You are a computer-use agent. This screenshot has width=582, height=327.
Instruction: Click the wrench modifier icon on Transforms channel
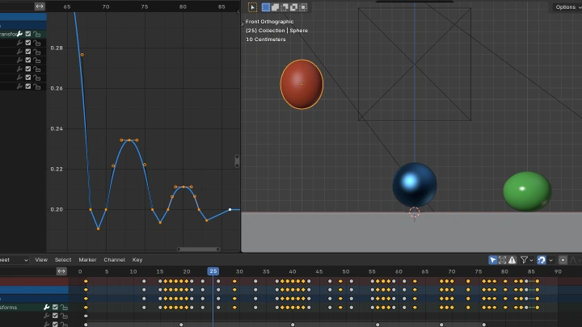pyautogui.click(x=19, y=34)
